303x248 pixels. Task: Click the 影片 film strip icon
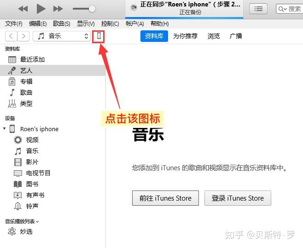click(x=18, y=162)
